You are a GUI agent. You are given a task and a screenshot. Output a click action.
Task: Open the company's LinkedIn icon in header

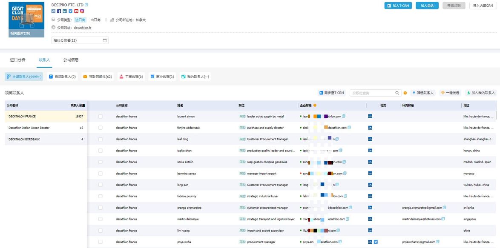pyautogui.click(x=65, y=11)
